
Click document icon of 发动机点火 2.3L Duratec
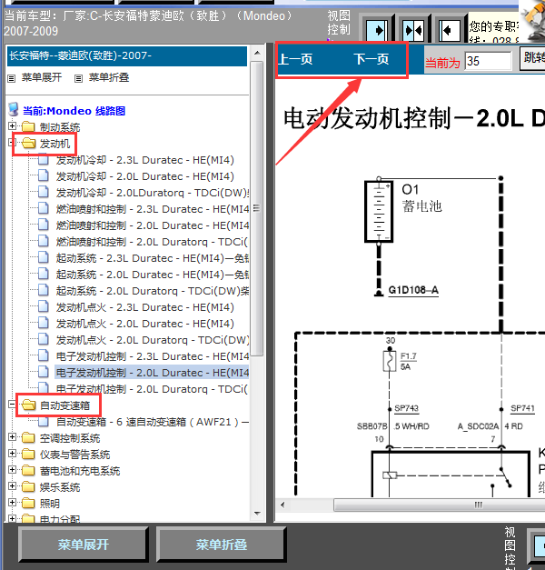tap(44, 306)
